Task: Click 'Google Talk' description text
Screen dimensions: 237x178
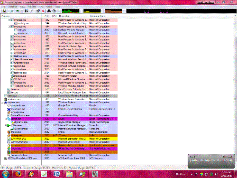Action: coord(64,105)
